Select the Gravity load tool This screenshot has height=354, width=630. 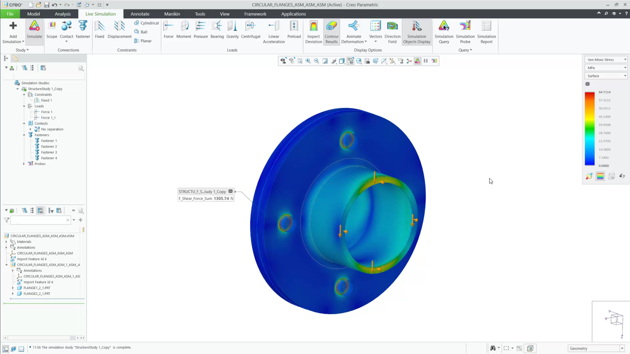[x=232, y=31]
